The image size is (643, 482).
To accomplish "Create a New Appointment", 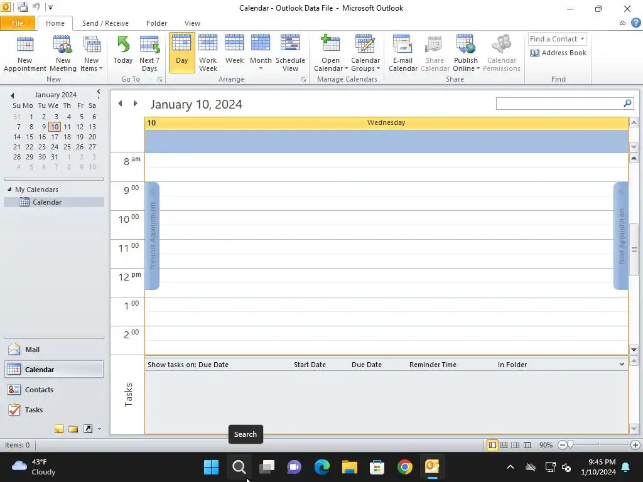I will [x=24, y=54].
